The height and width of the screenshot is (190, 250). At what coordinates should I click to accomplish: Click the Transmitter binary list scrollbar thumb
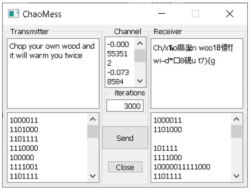tap(93, 132)
